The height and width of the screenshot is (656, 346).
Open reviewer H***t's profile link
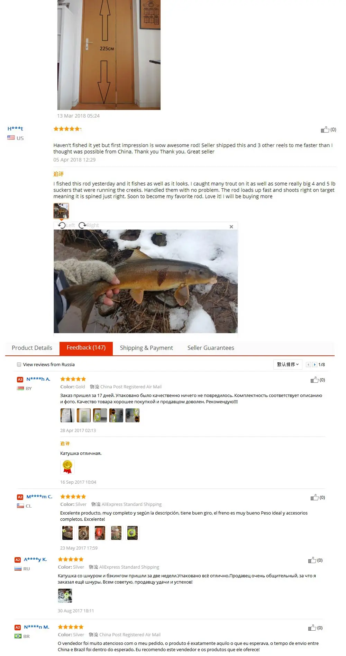15,128
